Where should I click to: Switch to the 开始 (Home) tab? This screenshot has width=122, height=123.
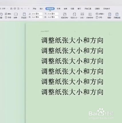(34, 9)
